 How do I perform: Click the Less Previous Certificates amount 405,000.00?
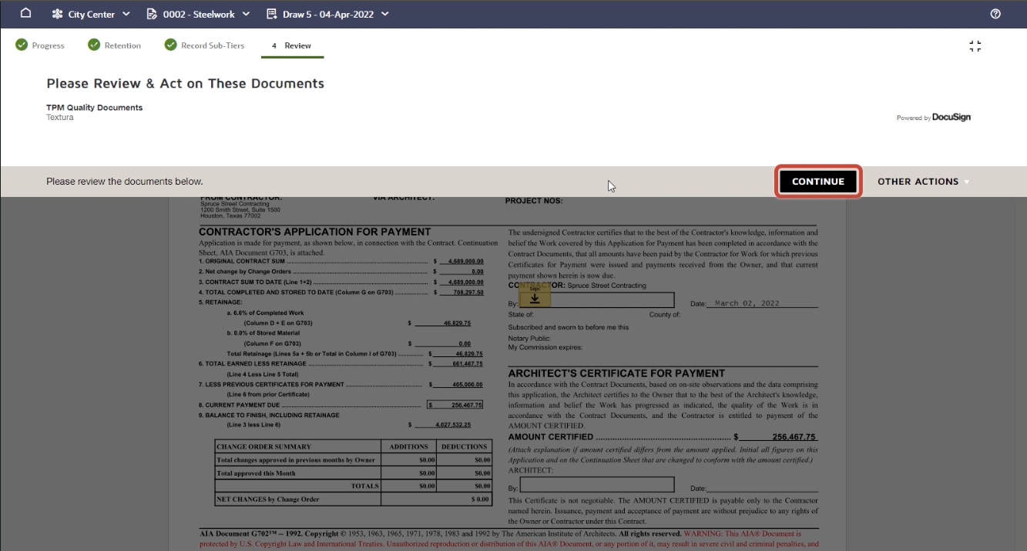[468, 385]
